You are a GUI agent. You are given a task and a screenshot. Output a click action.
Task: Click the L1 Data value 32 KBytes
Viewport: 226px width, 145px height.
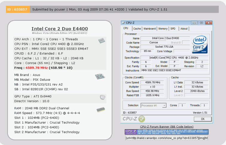click(x=196, y=82)
